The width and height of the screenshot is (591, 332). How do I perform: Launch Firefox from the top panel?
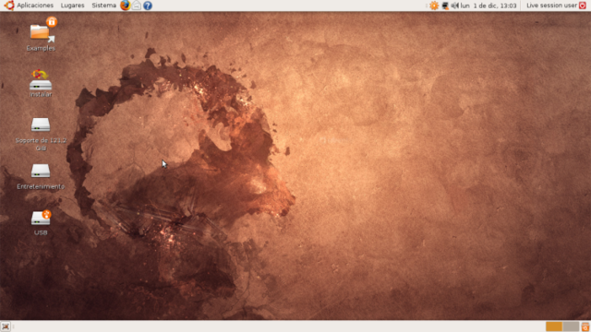(126, 6)
